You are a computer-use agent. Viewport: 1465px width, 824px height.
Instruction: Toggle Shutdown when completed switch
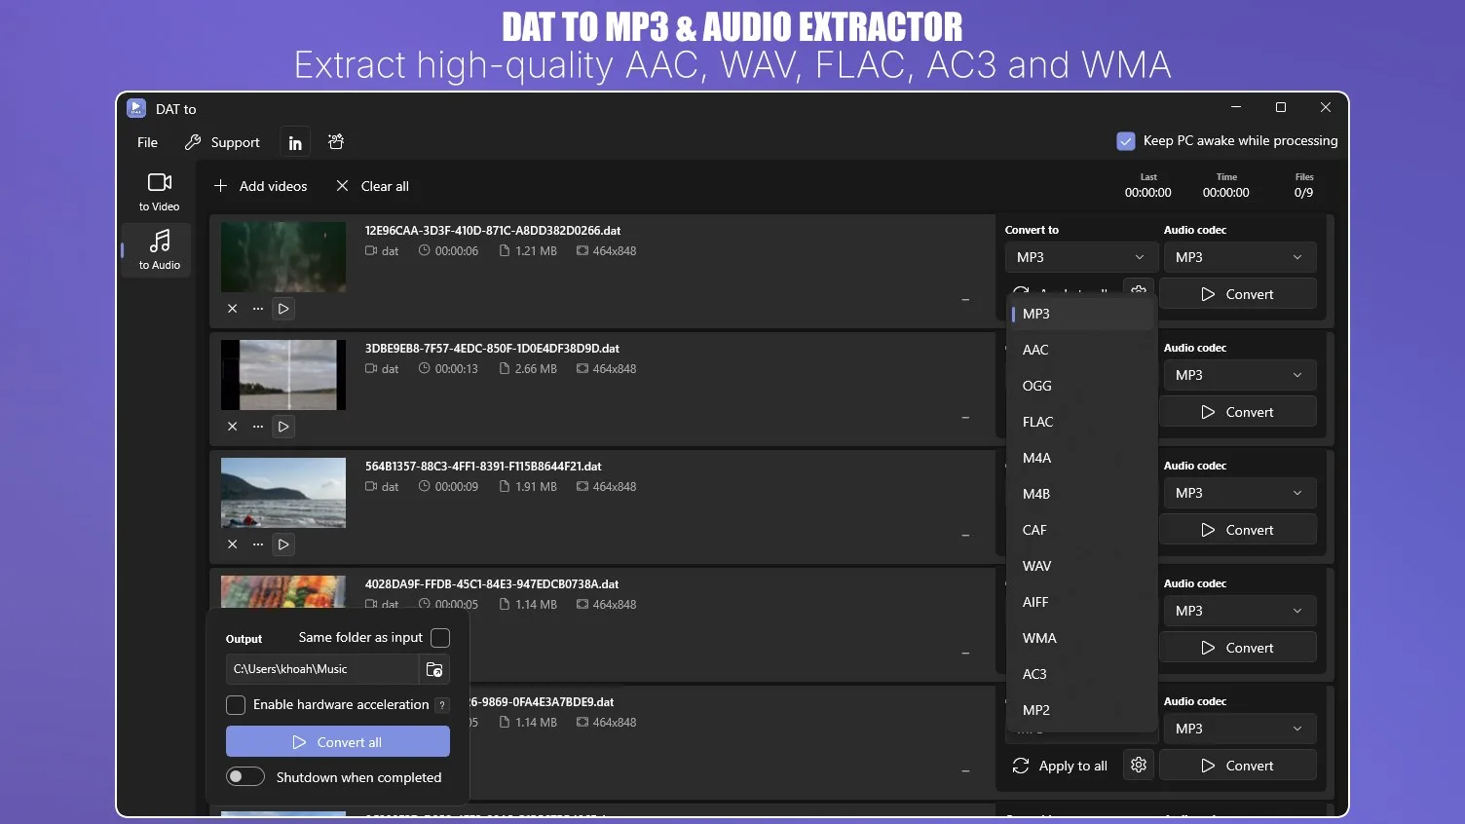pos(245,776)
